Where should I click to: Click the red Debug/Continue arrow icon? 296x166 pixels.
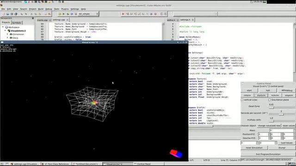tap(123, 14)
